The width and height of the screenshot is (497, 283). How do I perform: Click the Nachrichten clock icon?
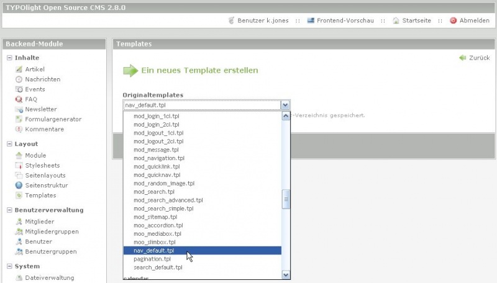coord(19,79)
